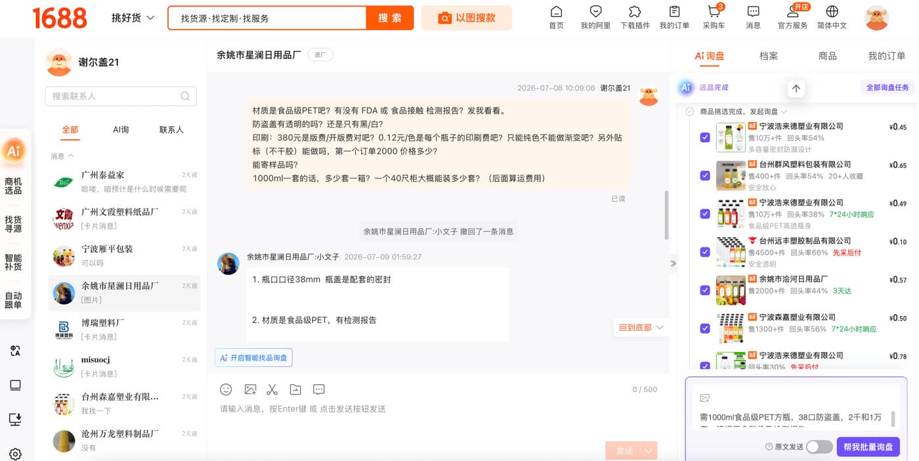The width and height of the screenshot is (919, 461).
Task: Open settings gear in left sidebar
Action: point(16,454)
